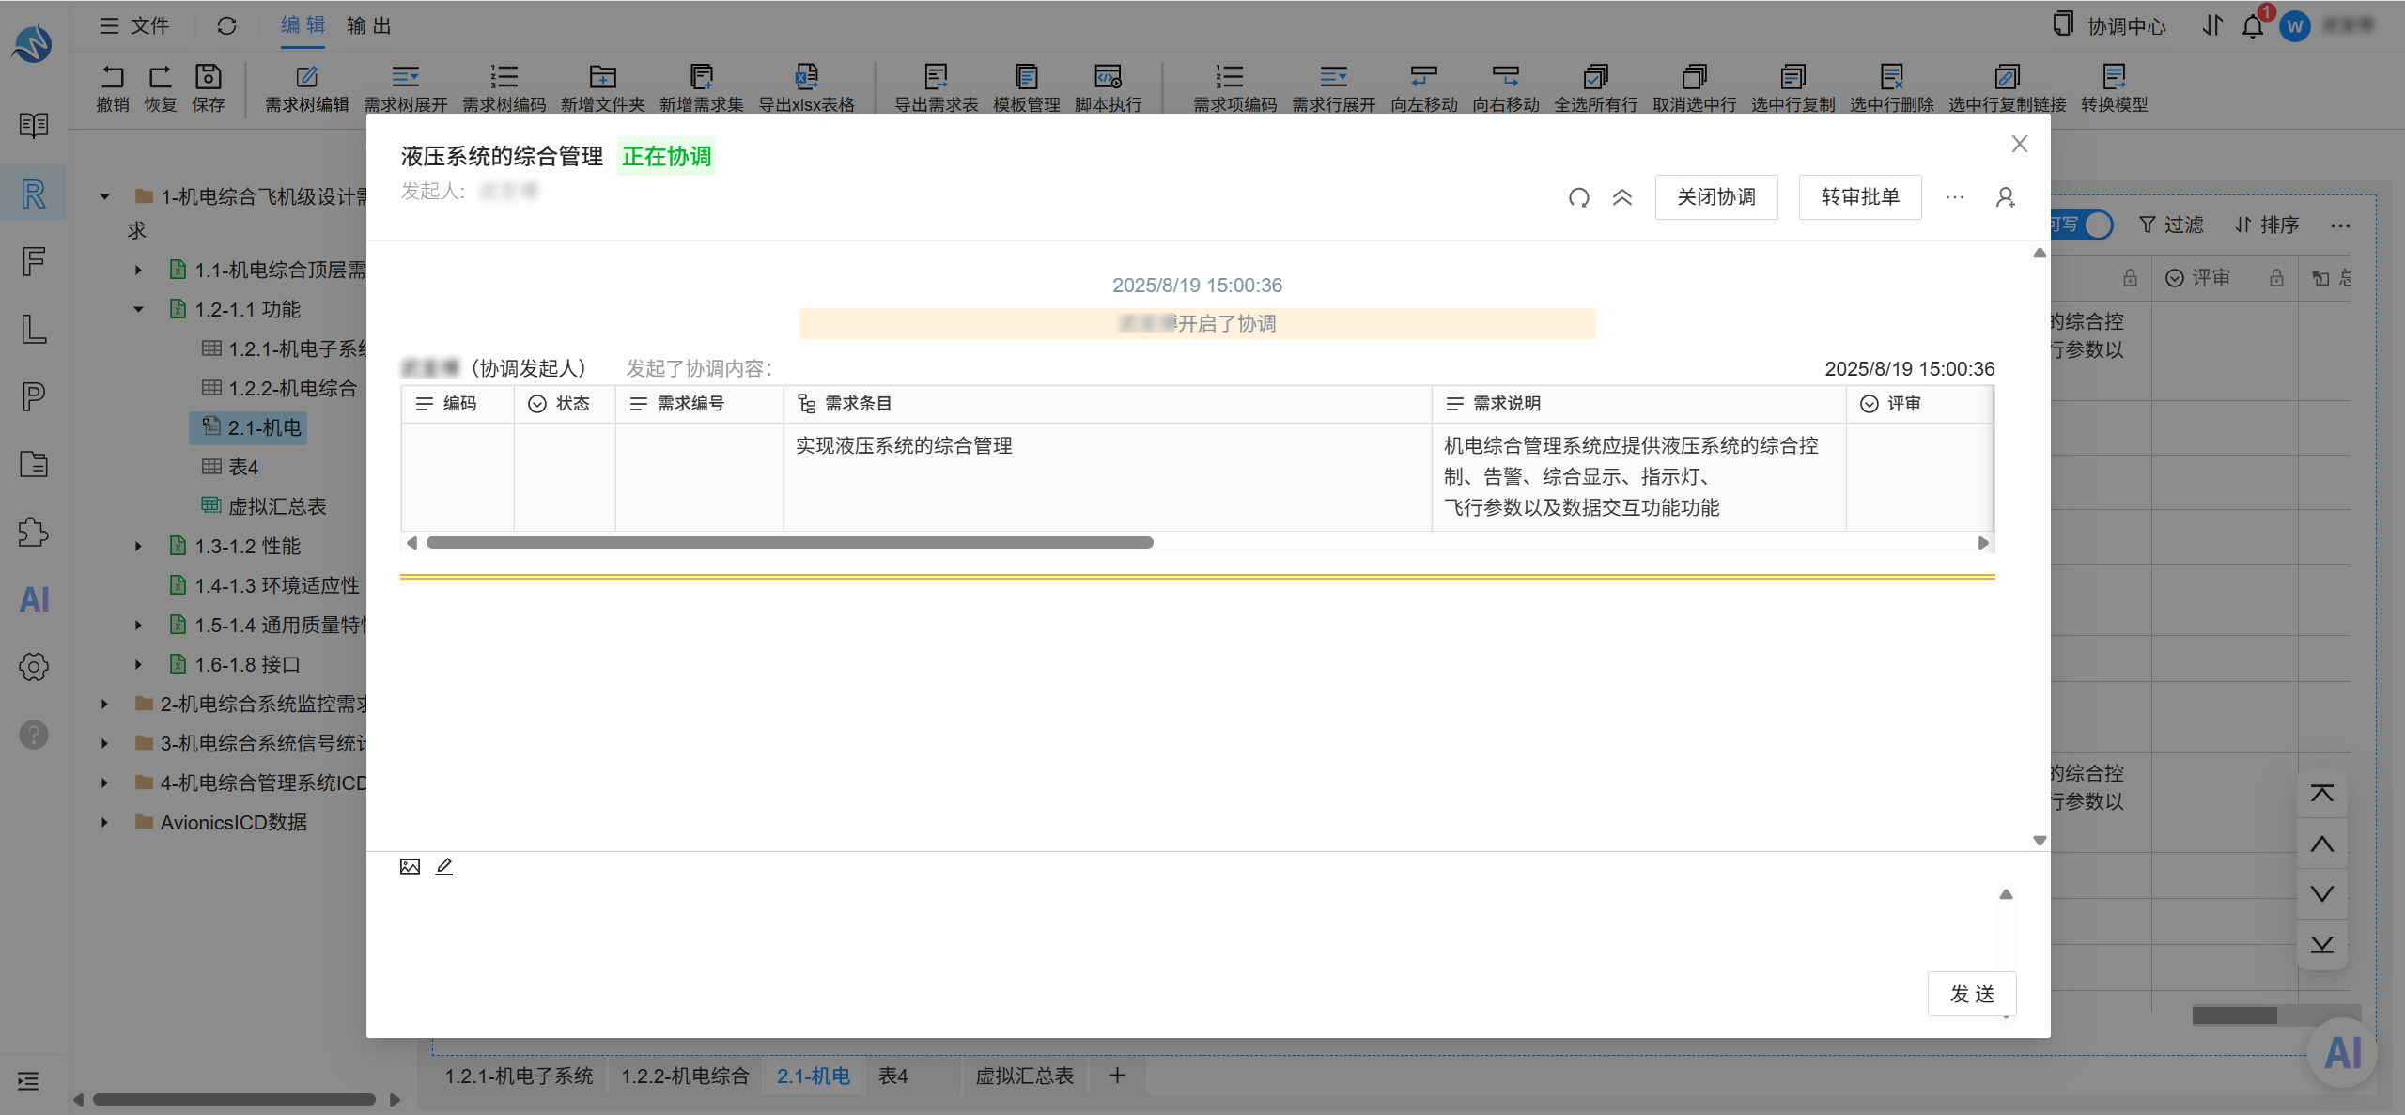Toggle the 可写 switch

[2083, 225]
